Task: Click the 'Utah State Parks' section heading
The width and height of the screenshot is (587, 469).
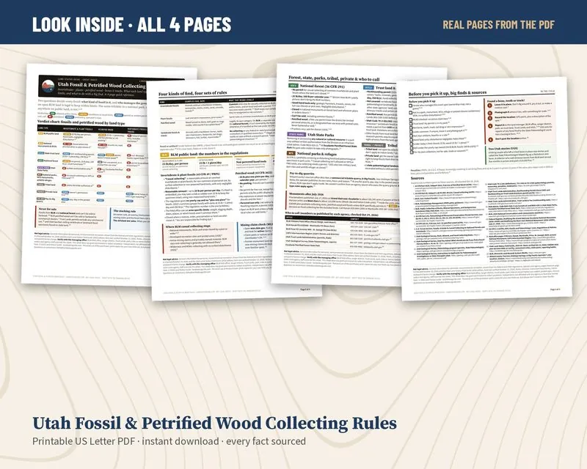Action: 321,135
